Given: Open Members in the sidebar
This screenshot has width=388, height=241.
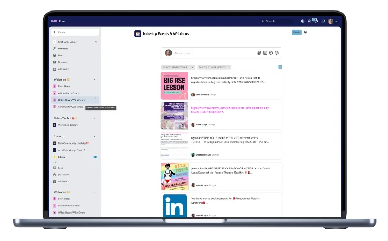Looking at the screenshot, I should [63, 48].
